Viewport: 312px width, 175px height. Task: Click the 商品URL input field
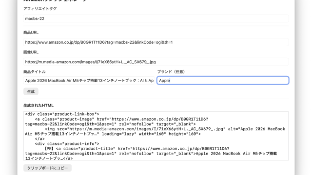point(156,42)
